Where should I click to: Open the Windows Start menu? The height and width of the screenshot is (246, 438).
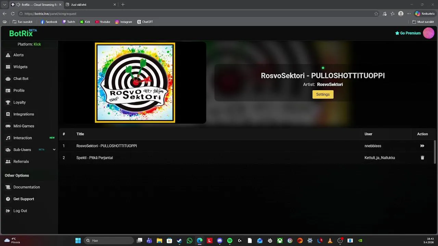(78, 241)
